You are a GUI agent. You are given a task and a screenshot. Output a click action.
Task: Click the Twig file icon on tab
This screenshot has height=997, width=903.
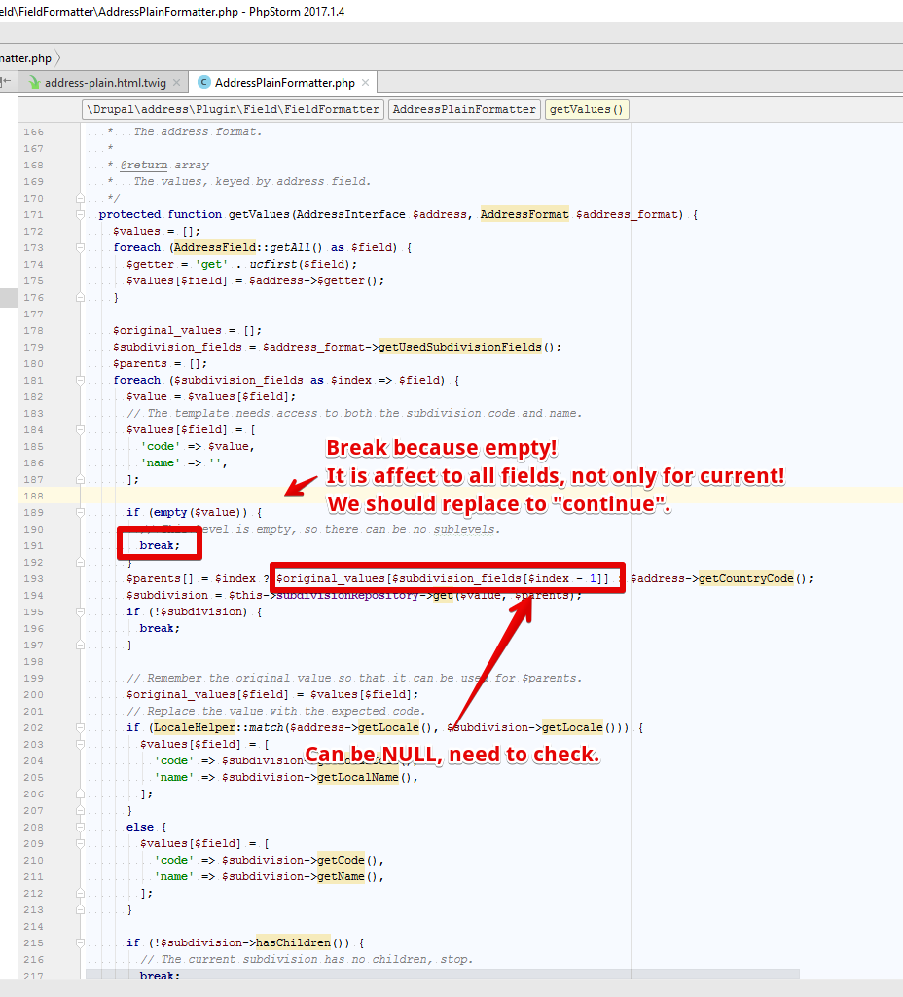pos(35,84)
